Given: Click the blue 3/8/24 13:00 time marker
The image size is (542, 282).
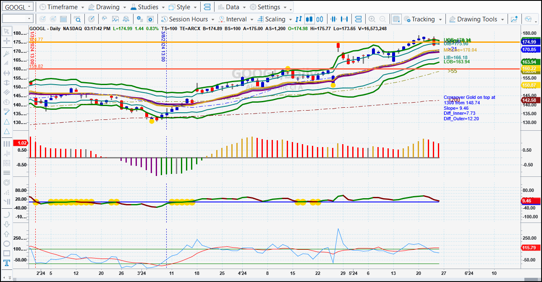Looking at the screenshot, I should [x=163, y=47].
